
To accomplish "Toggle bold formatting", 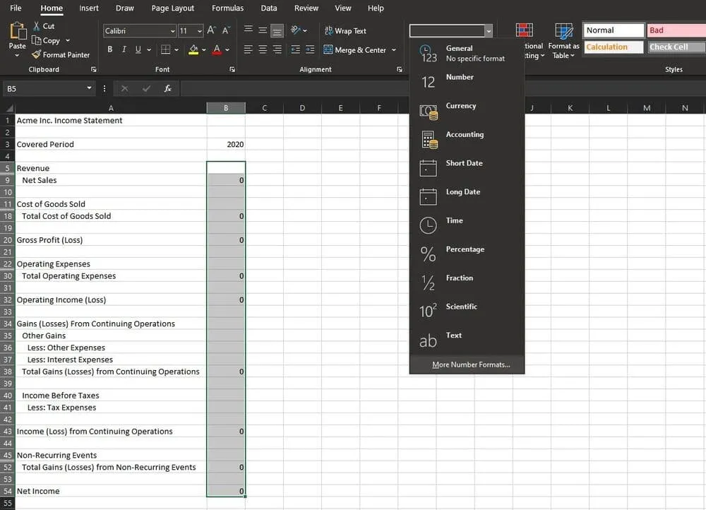I will pyautogui.click(x=109, y=49).
